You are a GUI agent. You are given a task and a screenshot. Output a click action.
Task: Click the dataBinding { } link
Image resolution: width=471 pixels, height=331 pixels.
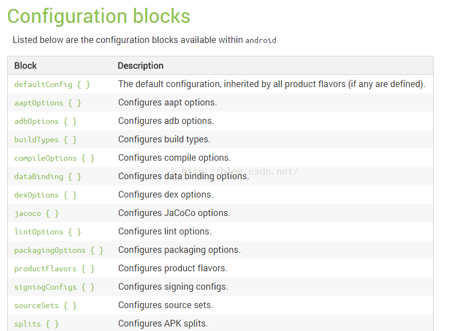pos(47,176)
